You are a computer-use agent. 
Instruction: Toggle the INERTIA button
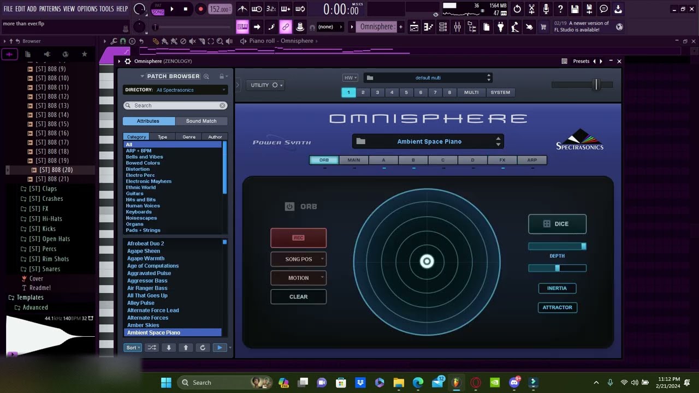(x=557, y=288)
